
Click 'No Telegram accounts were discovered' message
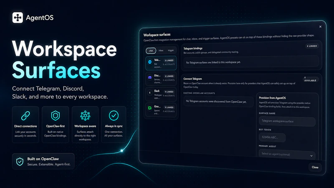point(216,102)
